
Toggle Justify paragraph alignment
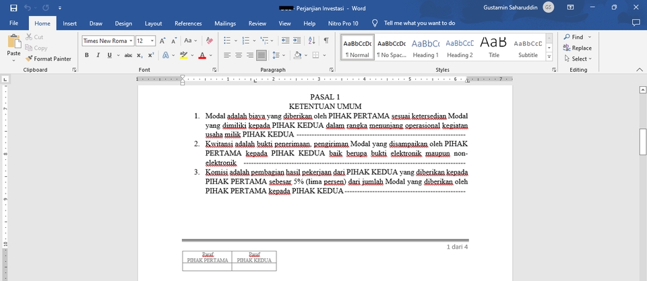pos(261,55)
